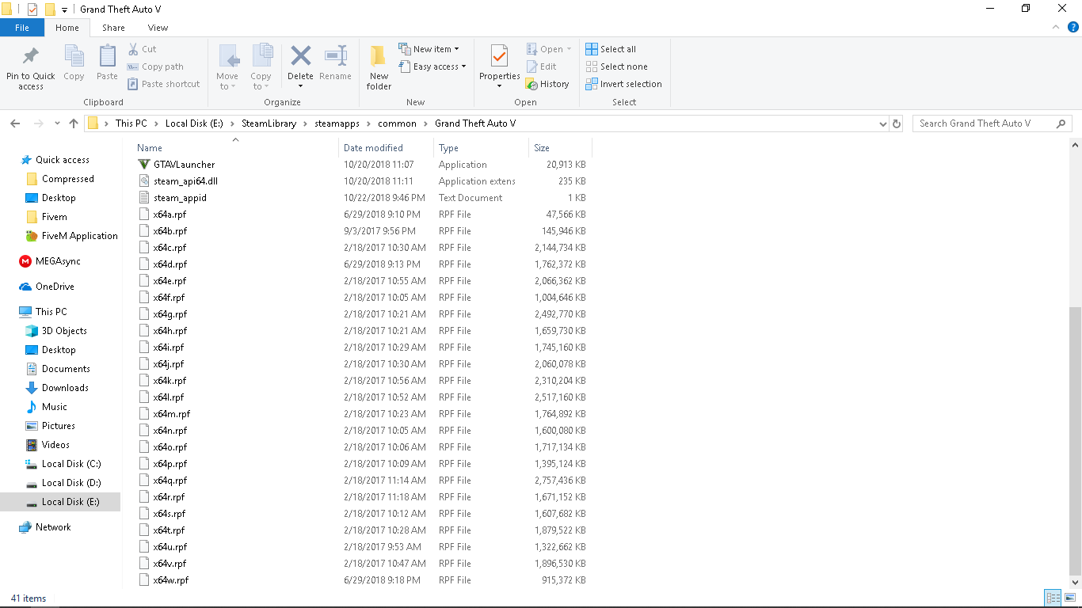
Task: Click Invert selection in the ribbon
Action: pyautogui.click(x=623, y=84)
